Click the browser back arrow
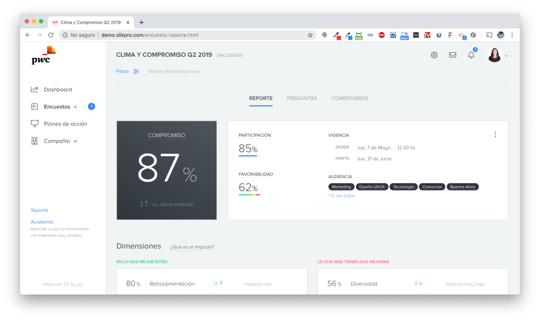This screenshot has width=540, height=321. 28,35
